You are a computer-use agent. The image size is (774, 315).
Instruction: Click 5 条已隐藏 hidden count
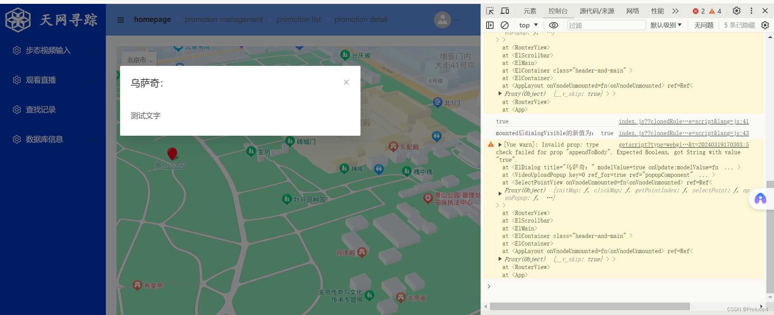[740, 25]
